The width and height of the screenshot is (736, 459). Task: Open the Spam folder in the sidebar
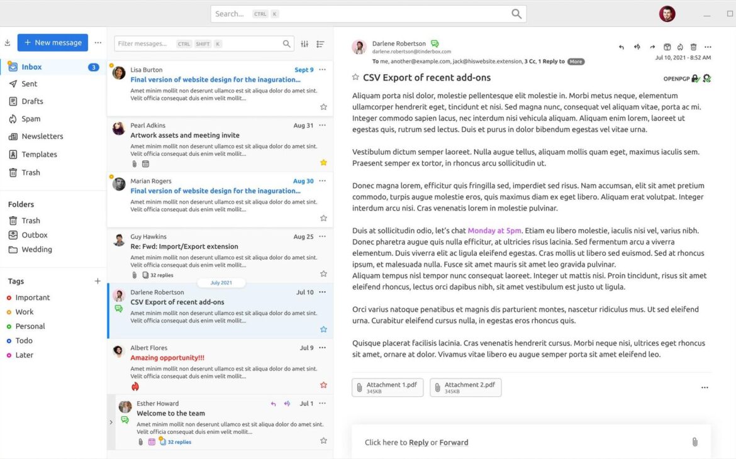coord(31,119)
